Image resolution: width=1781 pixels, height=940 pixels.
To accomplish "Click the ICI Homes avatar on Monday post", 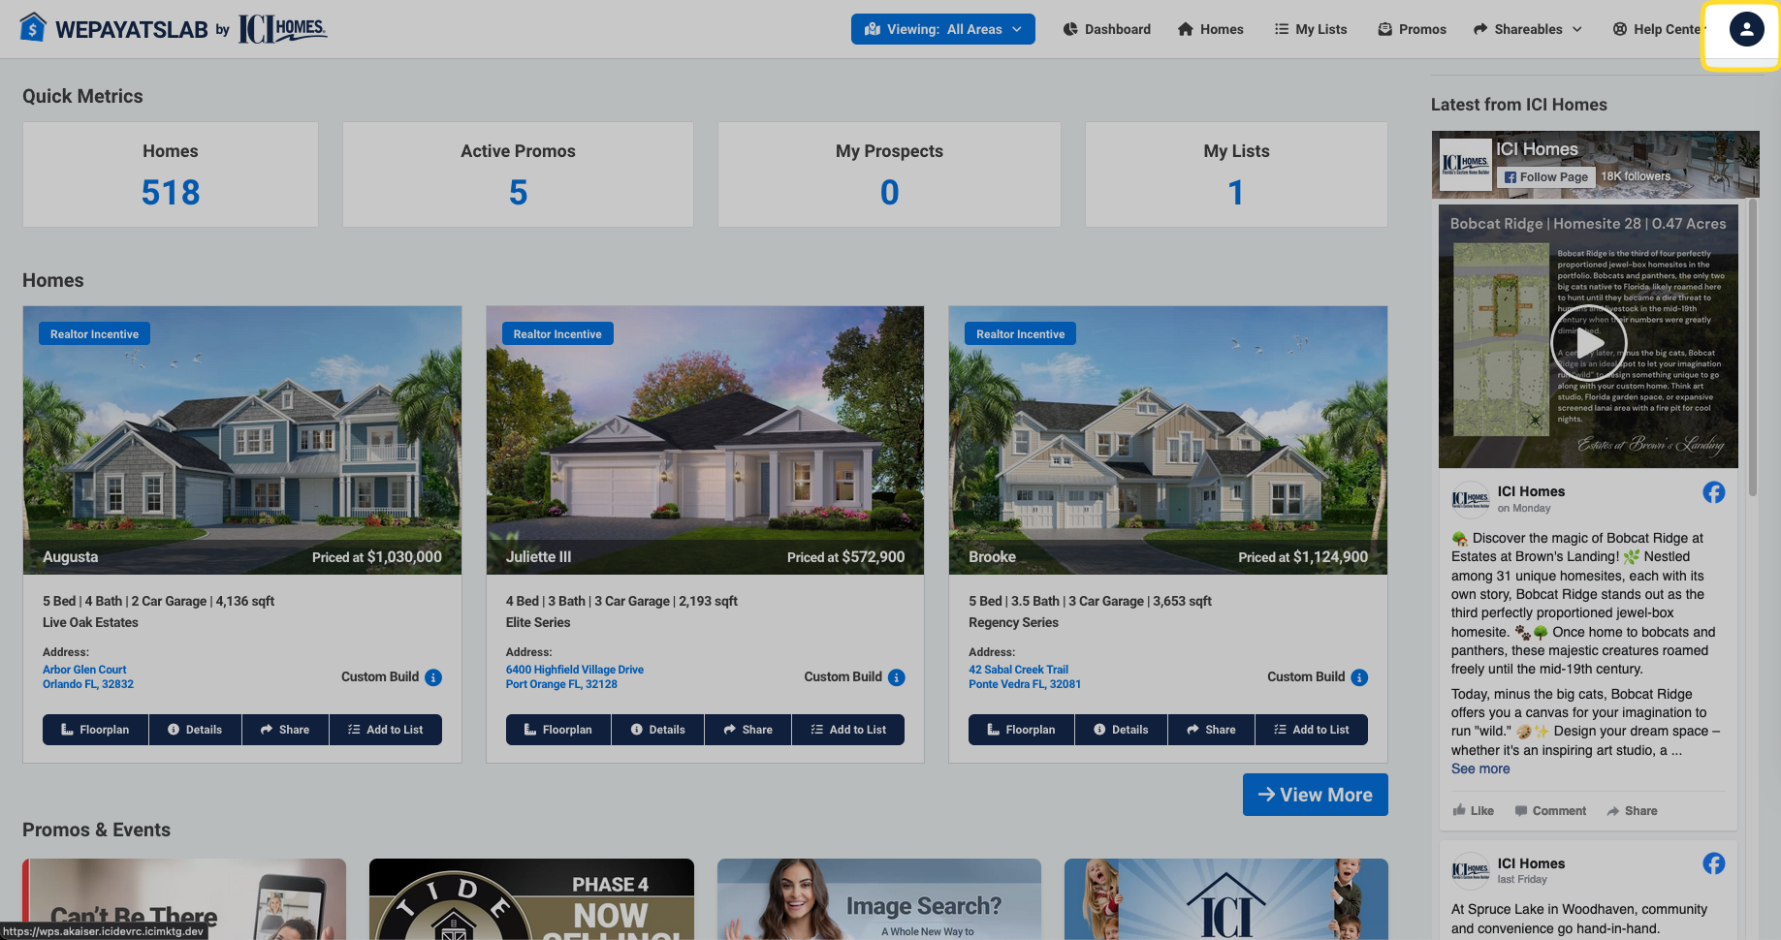I will (1471, 500).
